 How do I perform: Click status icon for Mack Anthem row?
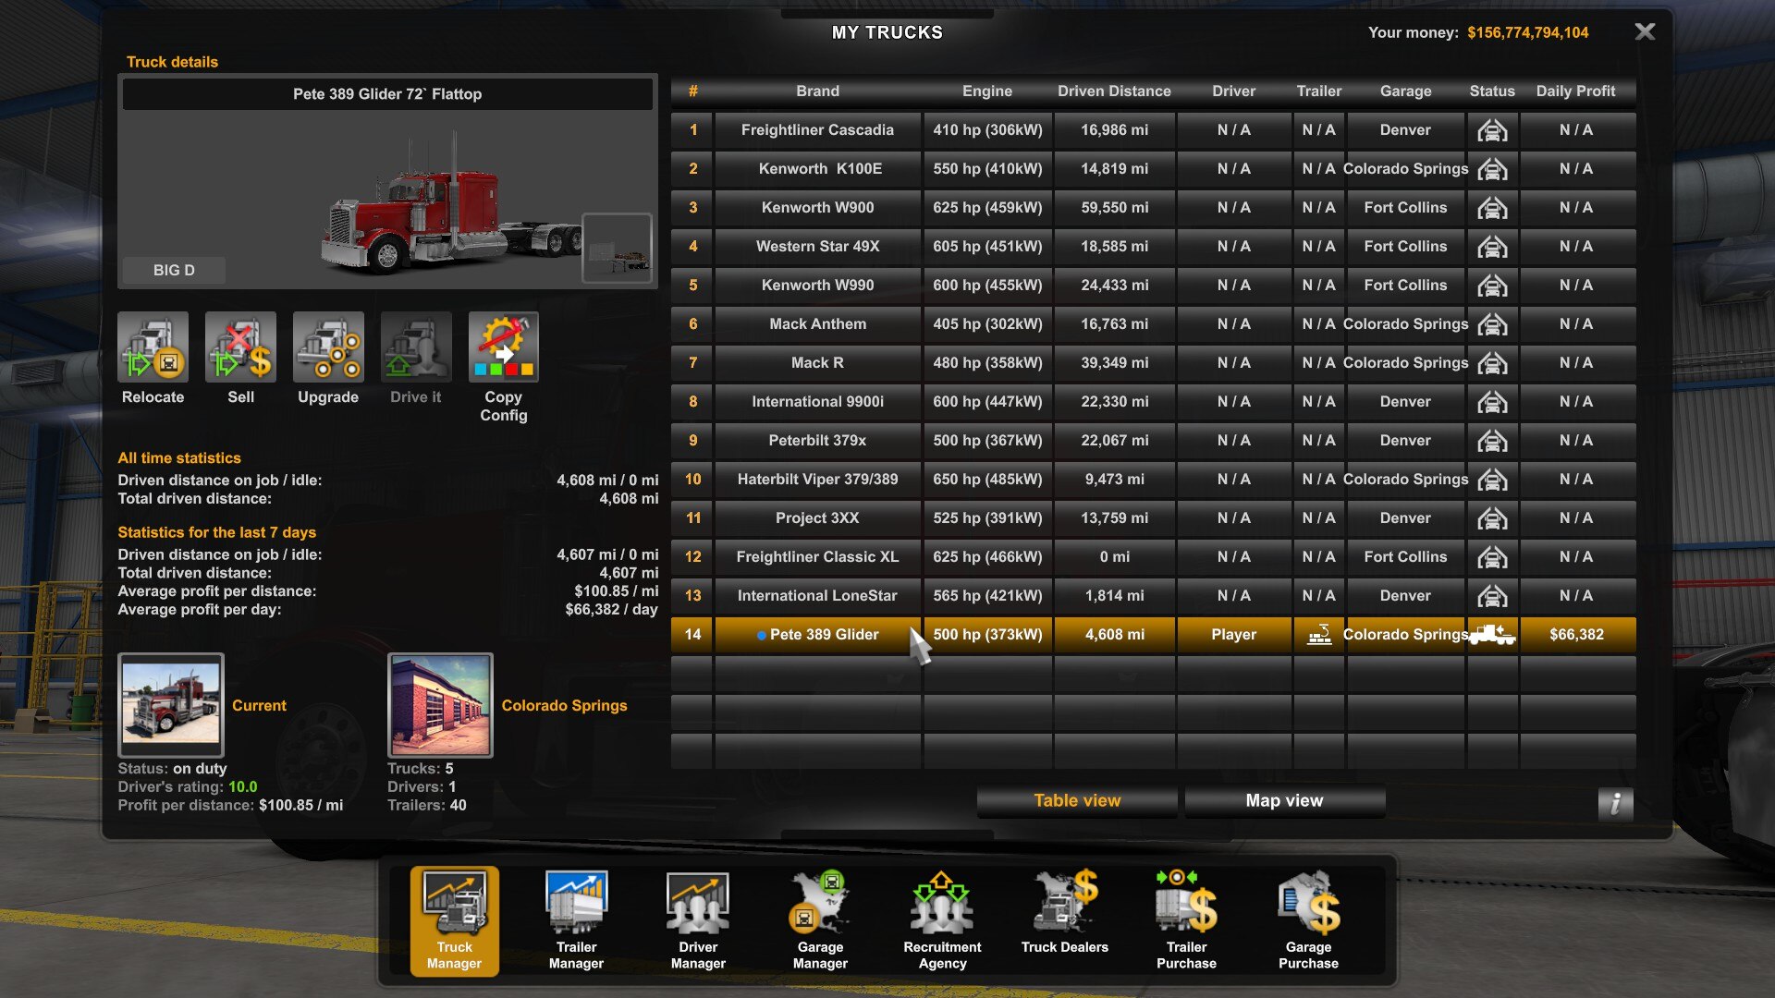[1492, 324]
